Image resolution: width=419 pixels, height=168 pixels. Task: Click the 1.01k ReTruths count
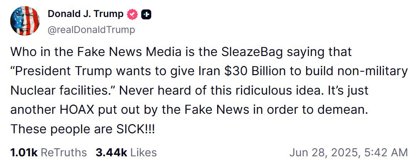(24, 153)
